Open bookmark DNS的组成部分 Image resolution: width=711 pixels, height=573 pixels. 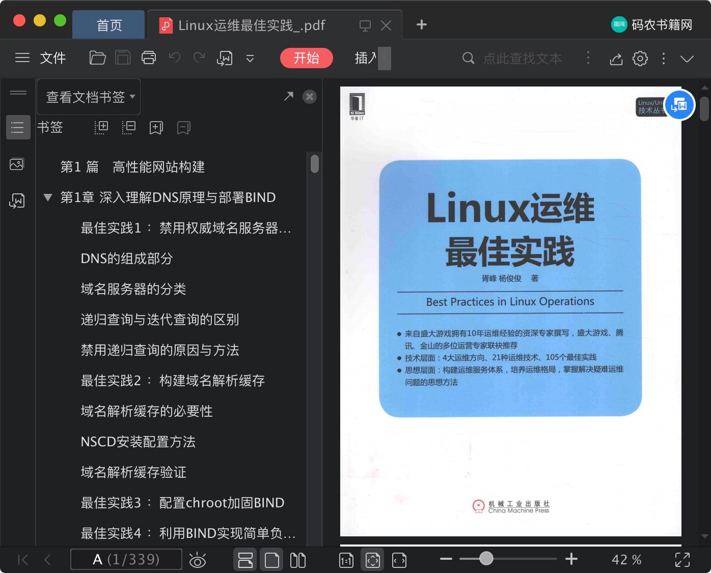[127, 259]
